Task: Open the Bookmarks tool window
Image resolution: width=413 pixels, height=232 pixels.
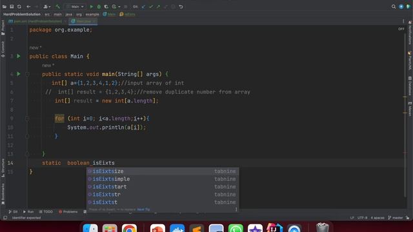Action: (3, 194)
